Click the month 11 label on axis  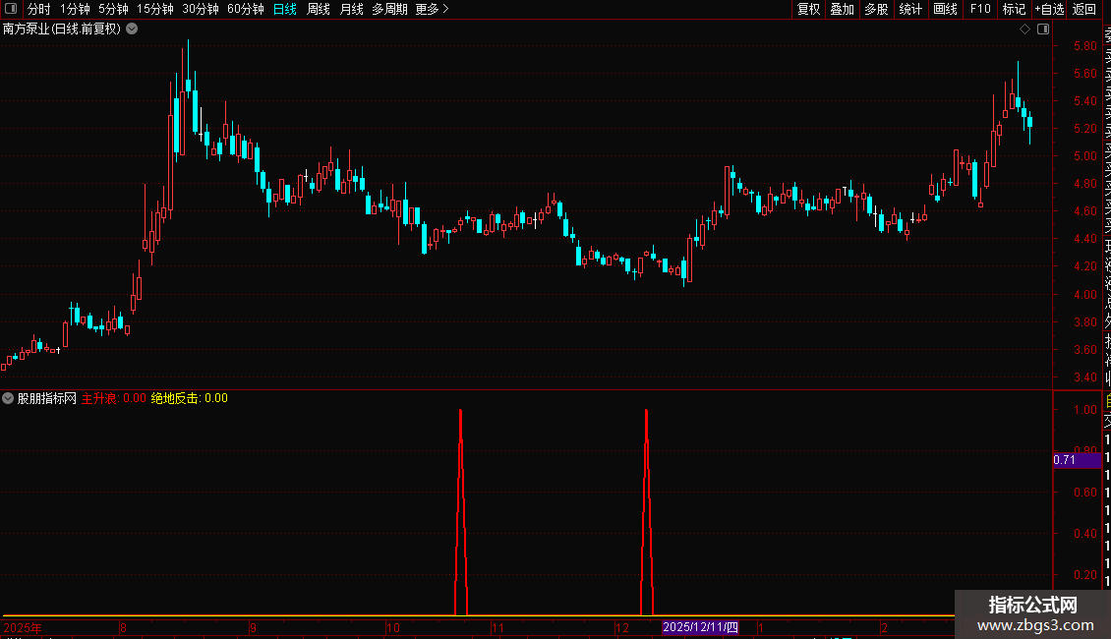(x=497, y=627)
